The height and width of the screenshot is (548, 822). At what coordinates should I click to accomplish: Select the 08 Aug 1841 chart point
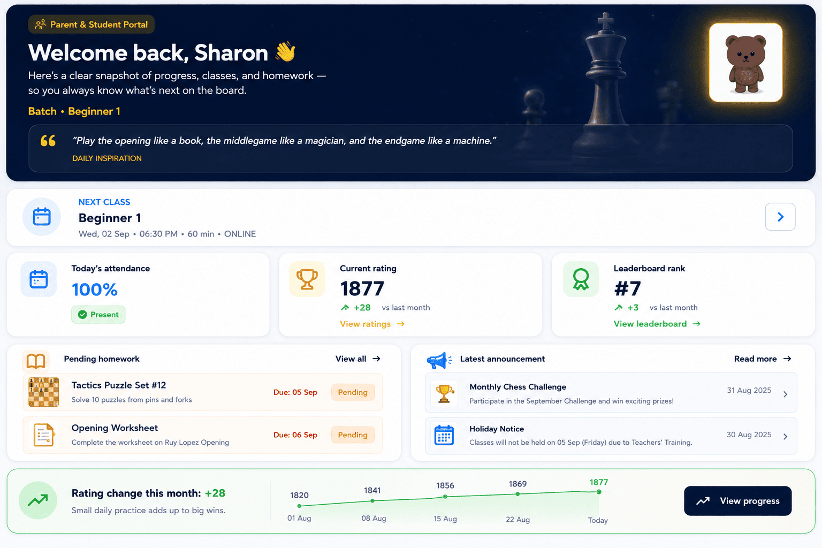coord(372,501)
